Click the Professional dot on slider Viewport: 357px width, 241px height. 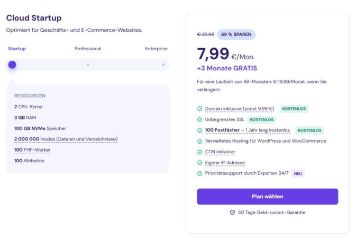(88, 64)
